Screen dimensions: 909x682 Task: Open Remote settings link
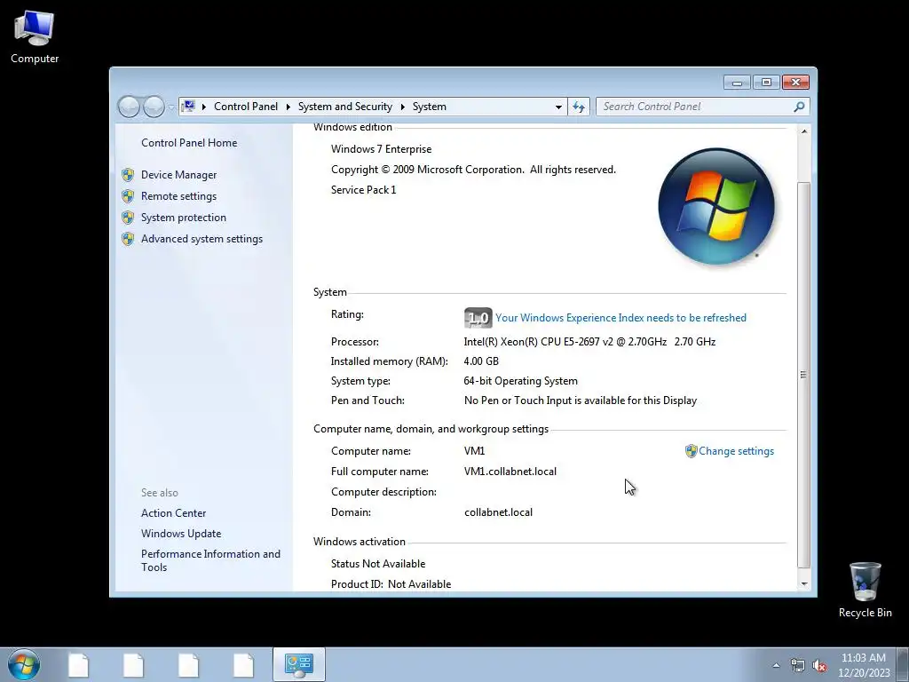coord(178,196)
